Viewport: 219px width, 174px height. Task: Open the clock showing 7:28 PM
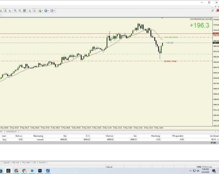tap(205, 171)
